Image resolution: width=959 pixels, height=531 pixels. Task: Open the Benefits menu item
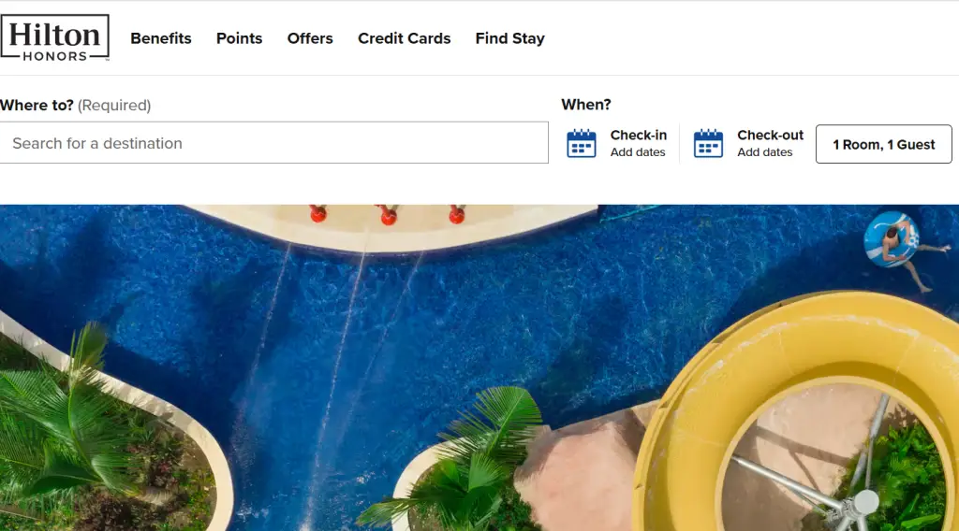(x=161, y=38)
